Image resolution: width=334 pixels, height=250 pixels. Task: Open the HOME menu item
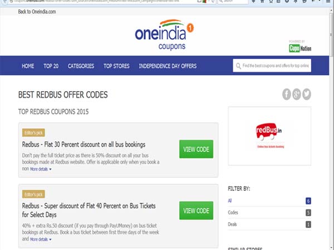pos(28,66)
